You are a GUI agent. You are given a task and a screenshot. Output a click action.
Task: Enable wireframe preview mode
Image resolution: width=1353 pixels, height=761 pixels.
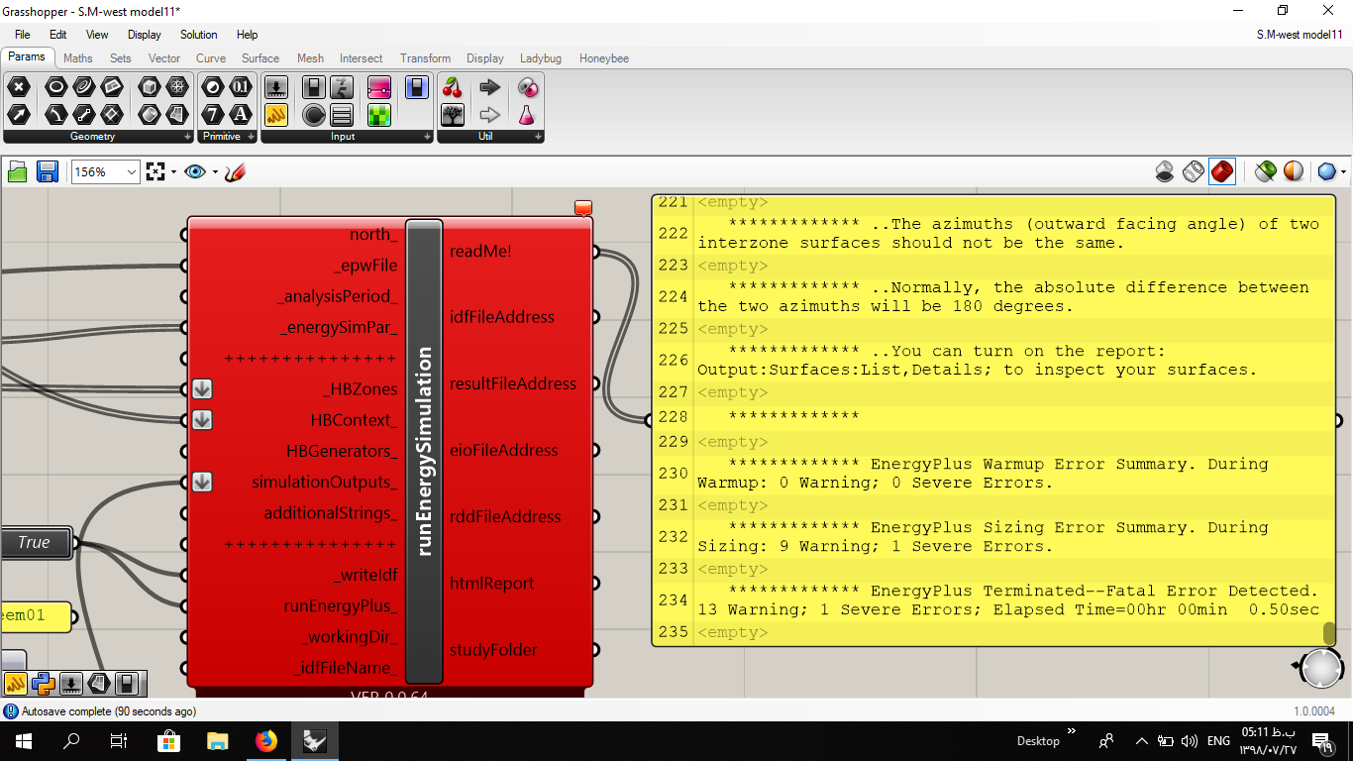coord(1194,172)
